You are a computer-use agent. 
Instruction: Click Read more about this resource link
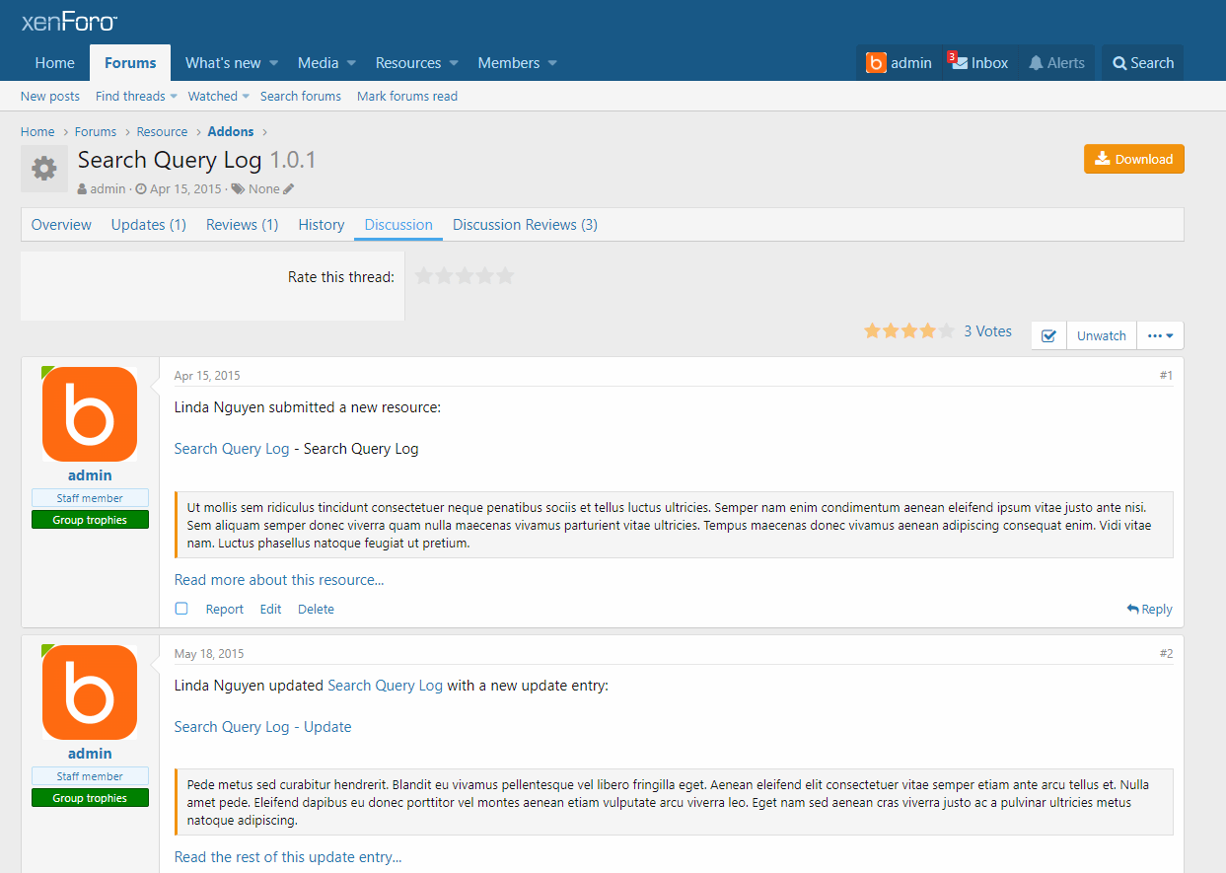[x=279, y=580]
